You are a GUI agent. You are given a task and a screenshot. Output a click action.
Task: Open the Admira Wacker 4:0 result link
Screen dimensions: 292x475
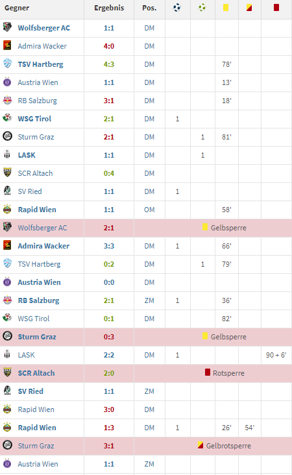pos(109,46)
